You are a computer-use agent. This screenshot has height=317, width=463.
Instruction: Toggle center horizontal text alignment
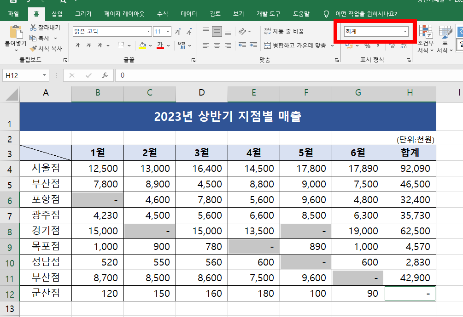pyautogui.click(x=217, y=45)
